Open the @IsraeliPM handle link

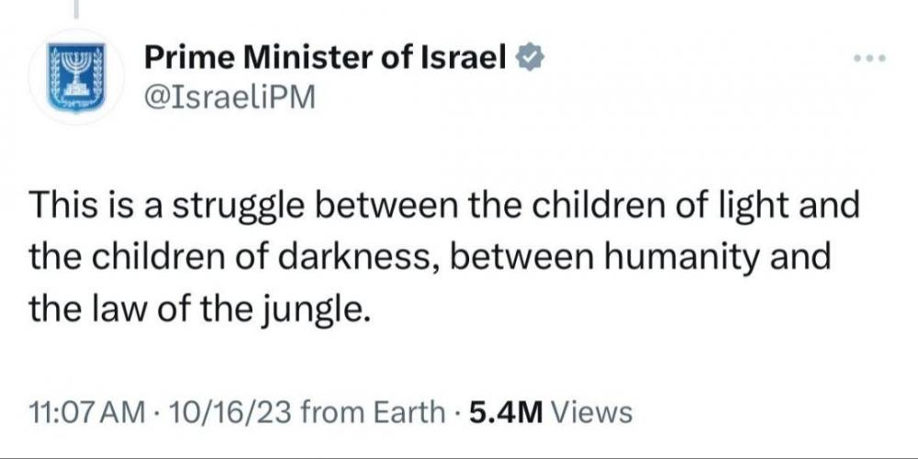tap(229, 98)
